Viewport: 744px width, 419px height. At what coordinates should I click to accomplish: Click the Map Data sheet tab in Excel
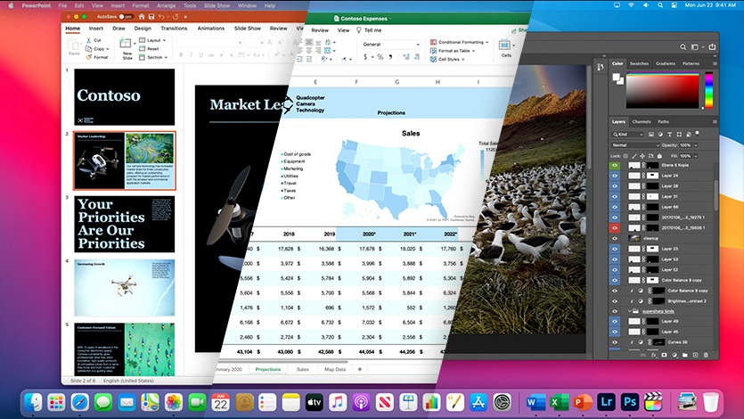click(335, 369)
